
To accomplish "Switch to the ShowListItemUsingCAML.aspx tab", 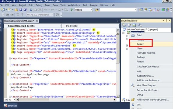I will (19, 21).
